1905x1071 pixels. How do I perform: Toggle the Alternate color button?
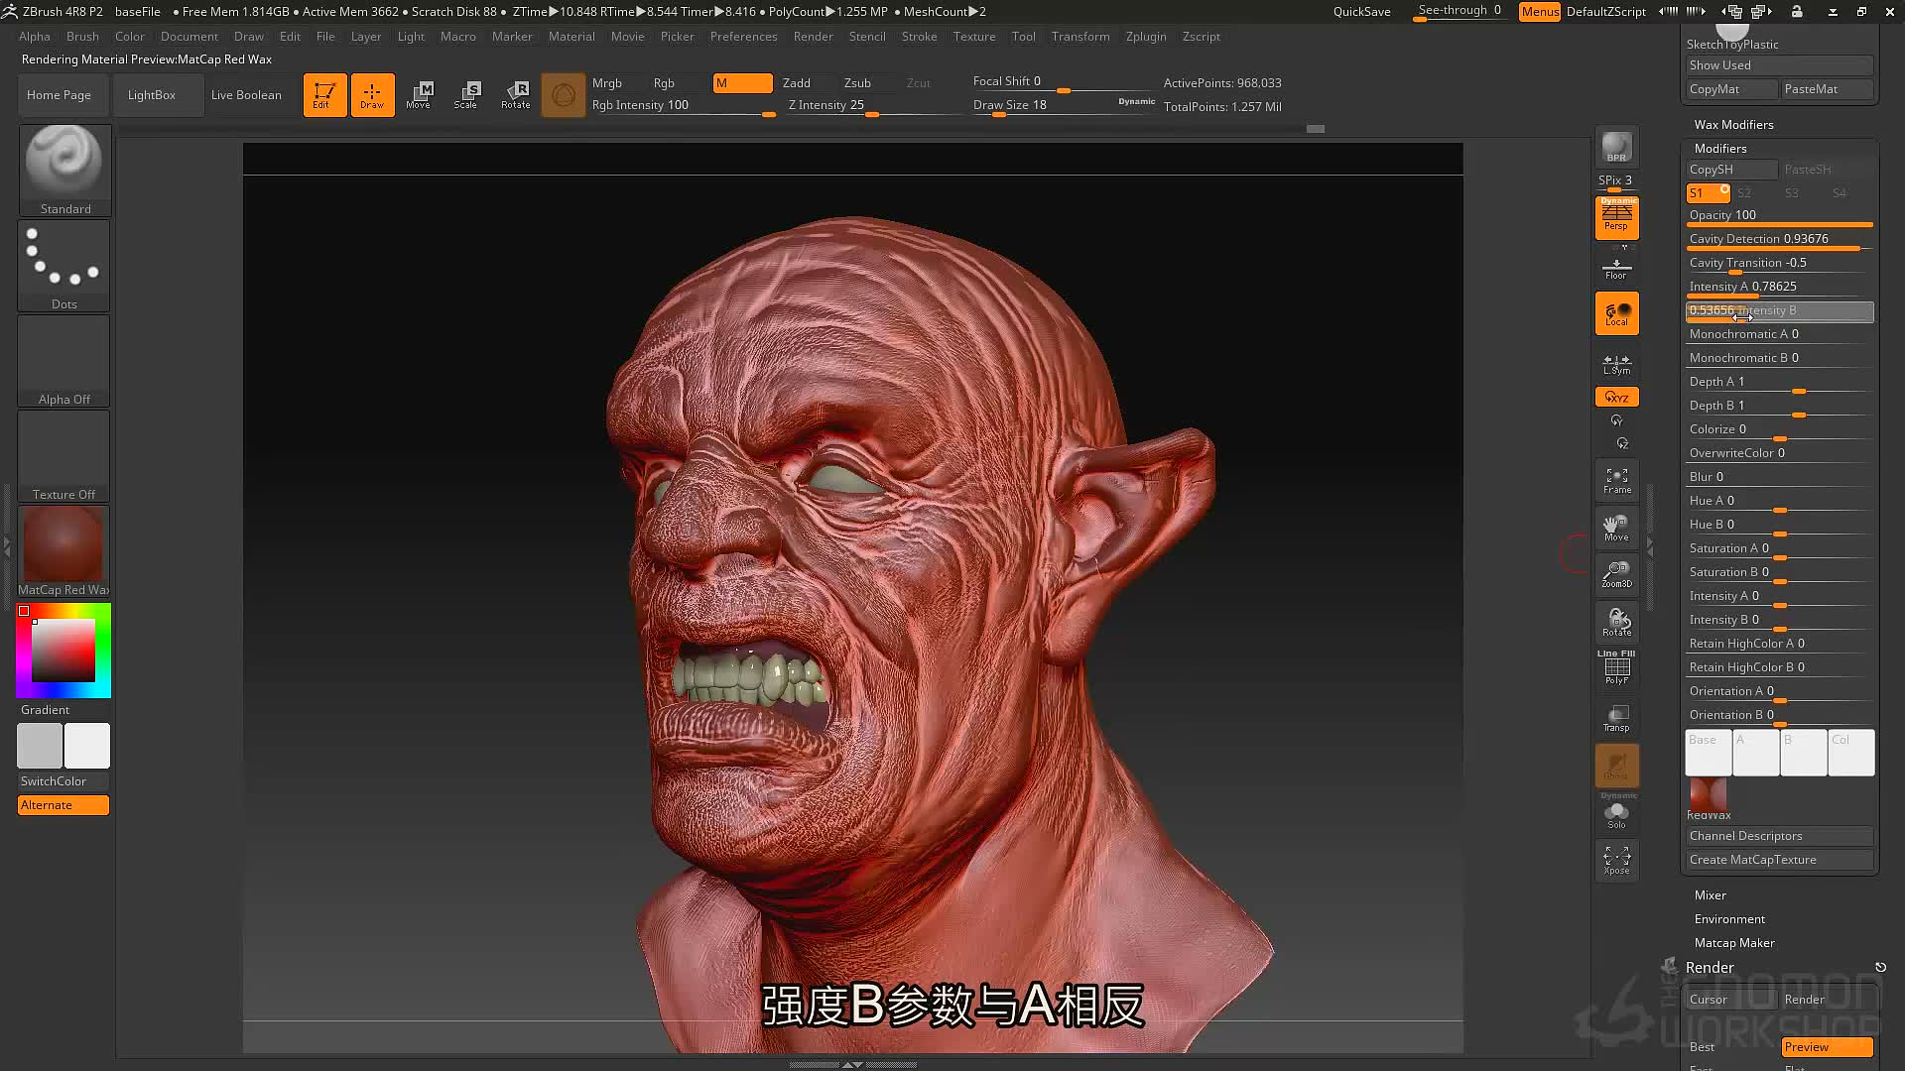(63, 805)
